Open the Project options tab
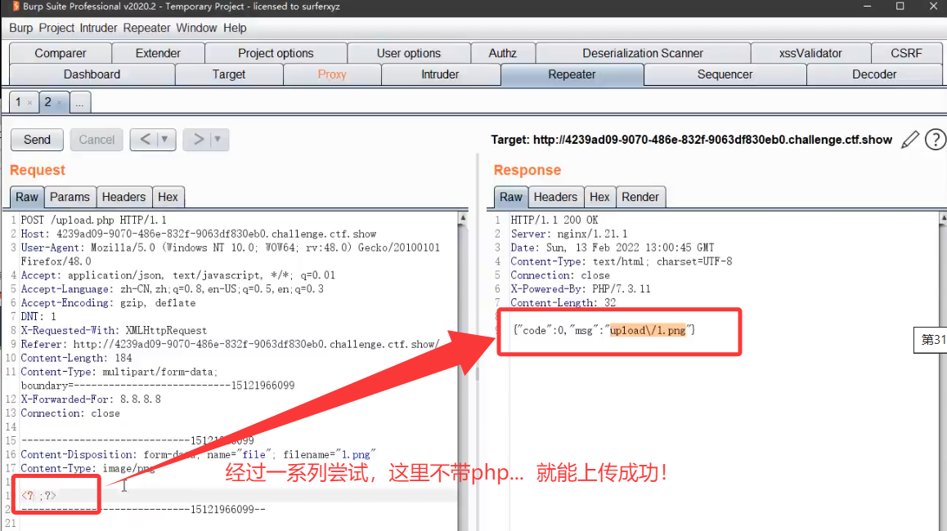 coord(276,53)
